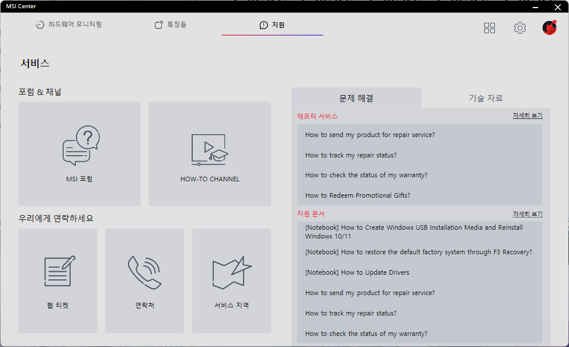The width and height of the screenshot is (569, 347).
Task: Close the MSI Center window
Action: click(x=558, y=7)
